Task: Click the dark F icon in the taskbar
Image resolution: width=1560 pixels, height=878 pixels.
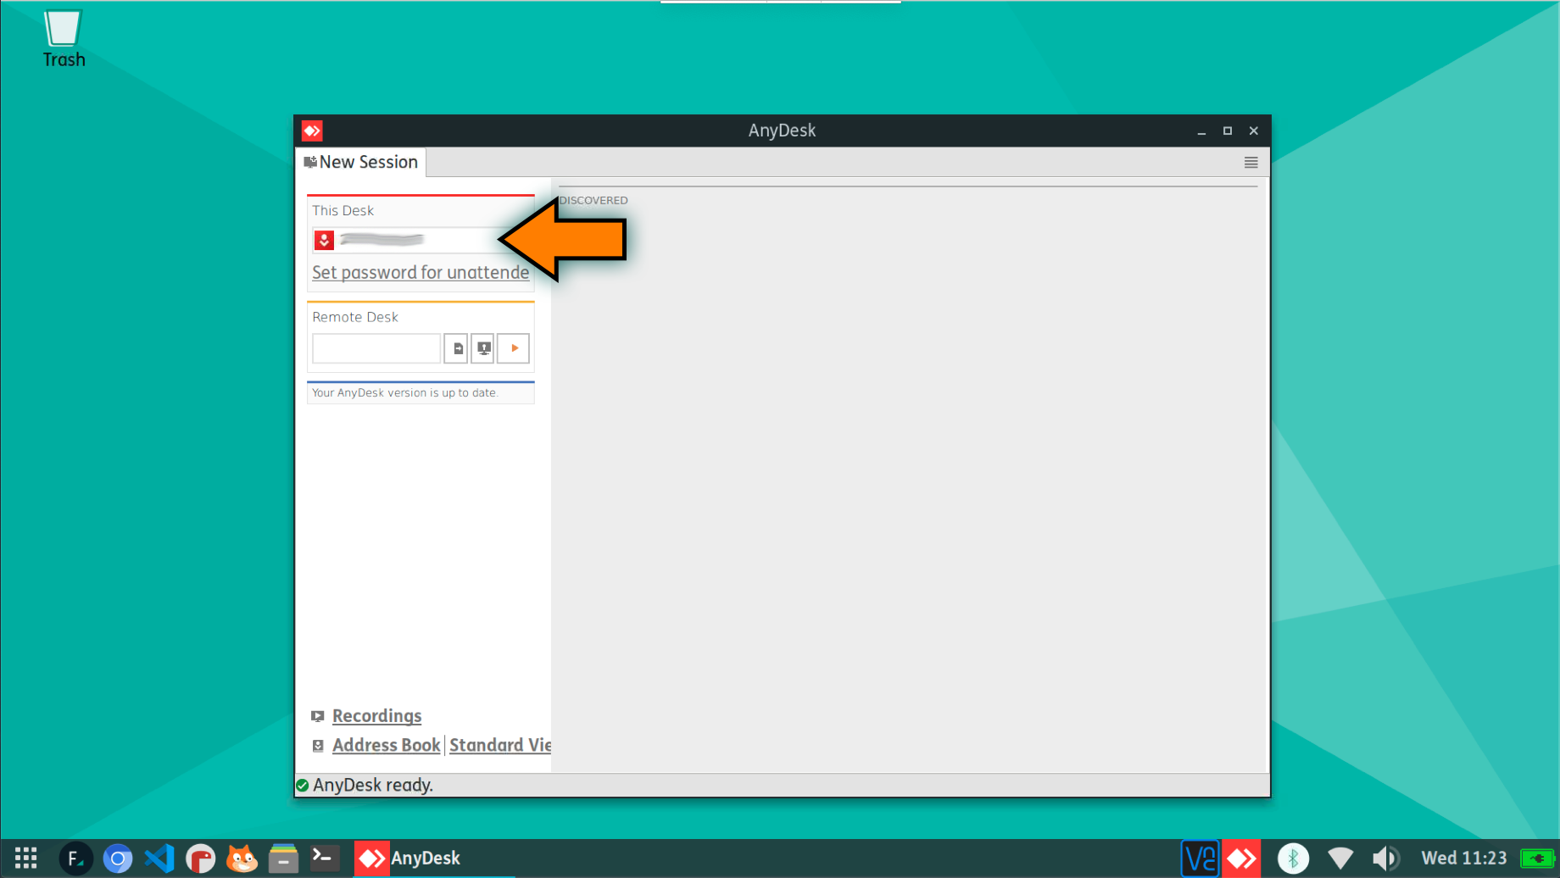Action: pos(75,859)
